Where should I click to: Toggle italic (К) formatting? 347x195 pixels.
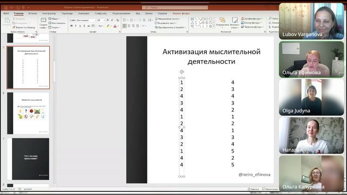76,26
